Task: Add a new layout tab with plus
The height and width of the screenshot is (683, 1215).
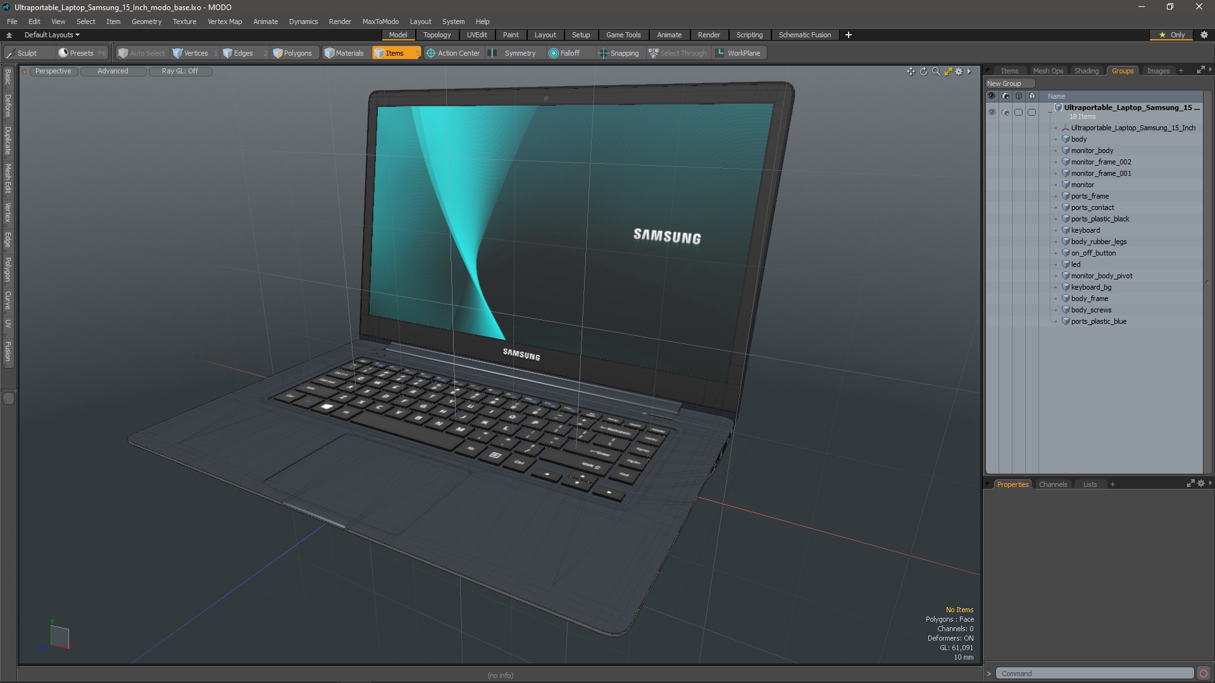Action: (848, 35)
